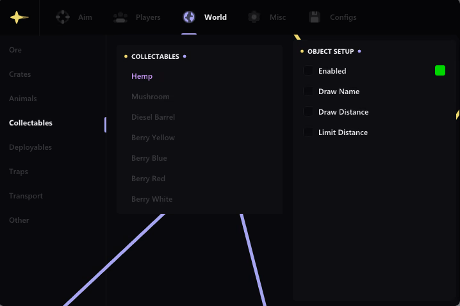Click the Aim crosshair icon
The width and height of the screenshot is (460, 306).
(63, 17)
